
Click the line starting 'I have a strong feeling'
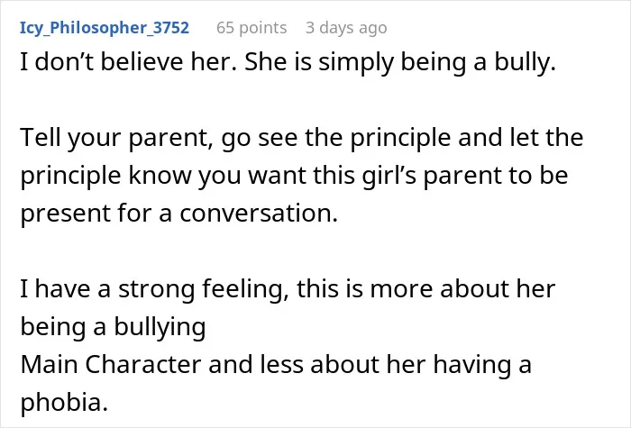point(288,289)
